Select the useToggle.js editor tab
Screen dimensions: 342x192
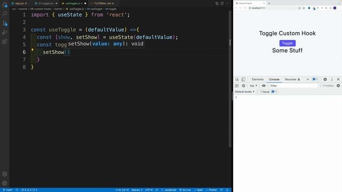[x=74, y=3]
